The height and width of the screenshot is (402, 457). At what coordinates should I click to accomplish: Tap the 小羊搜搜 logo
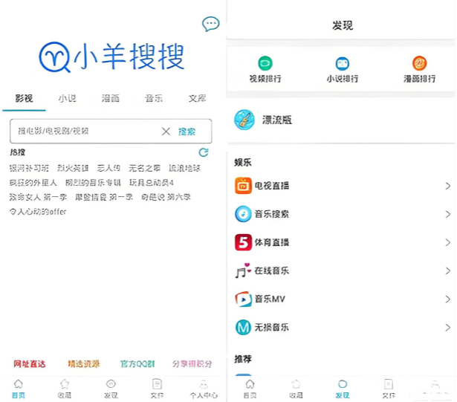coord(111,57)
